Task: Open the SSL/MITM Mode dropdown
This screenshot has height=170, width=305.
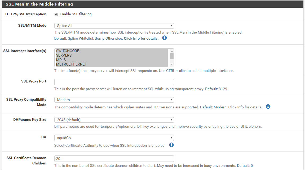Action: (114, 26)
